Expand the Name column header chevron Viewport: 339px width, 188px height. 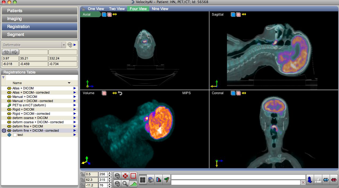click(69, 83)
